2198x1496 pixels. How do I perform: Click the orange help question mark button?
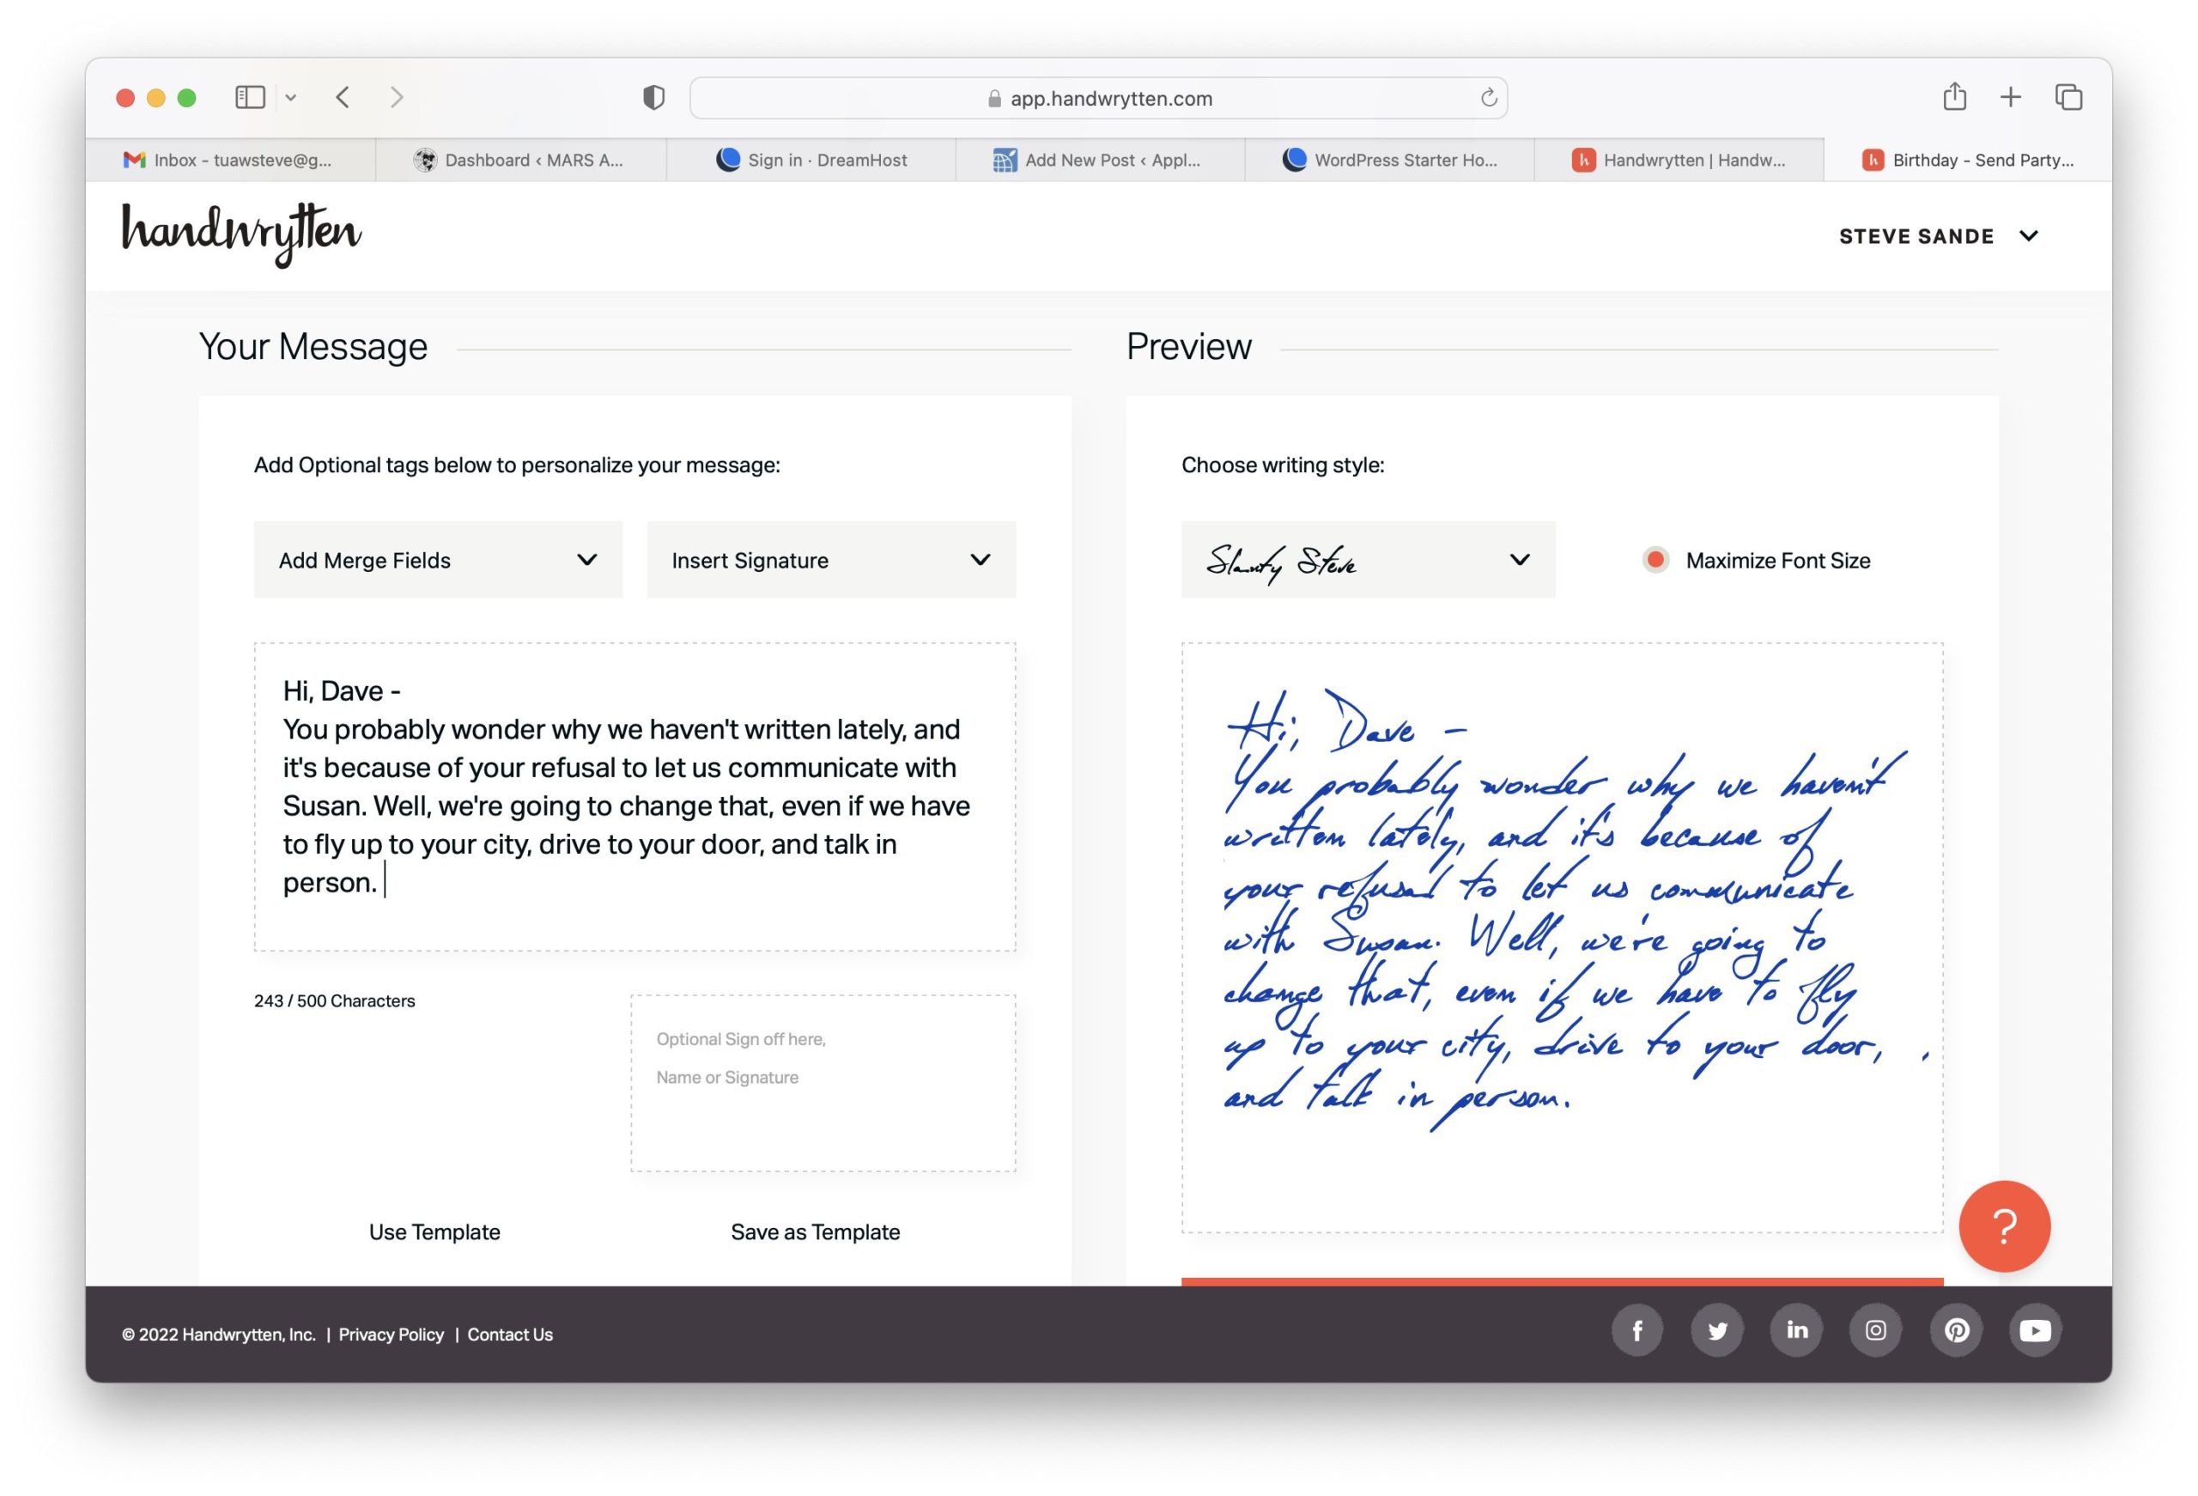2003,1225
